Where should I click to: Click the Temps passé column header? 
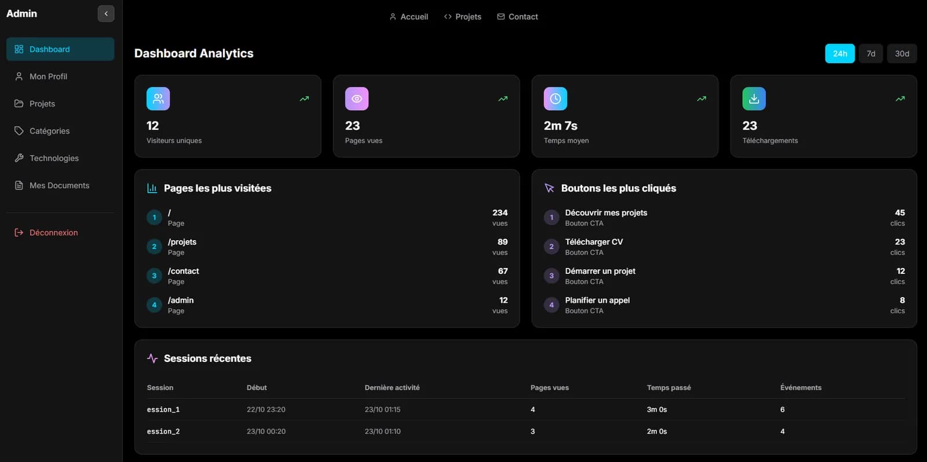tap(669, 387)
